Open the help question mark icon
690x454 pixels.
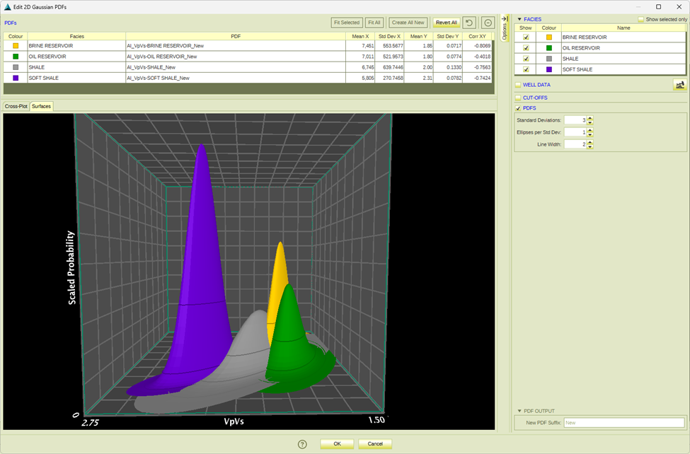(x=302, y=444)
